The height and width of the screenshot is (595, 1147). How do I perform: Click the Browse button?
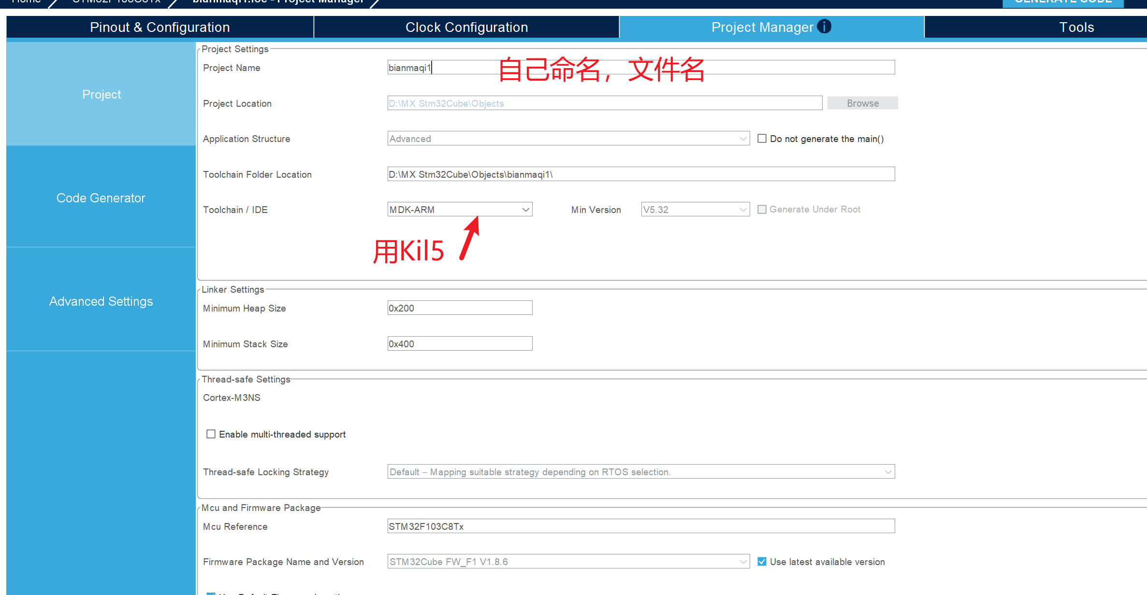coord(862,103)
